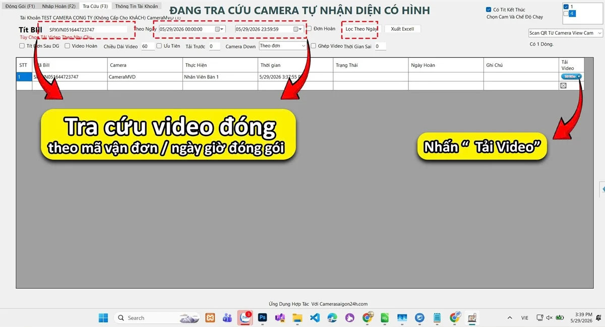The width and height of the screenshot is (605, 327).
Task: Click the Thực Hiện column header
Action: pos(220,65)
